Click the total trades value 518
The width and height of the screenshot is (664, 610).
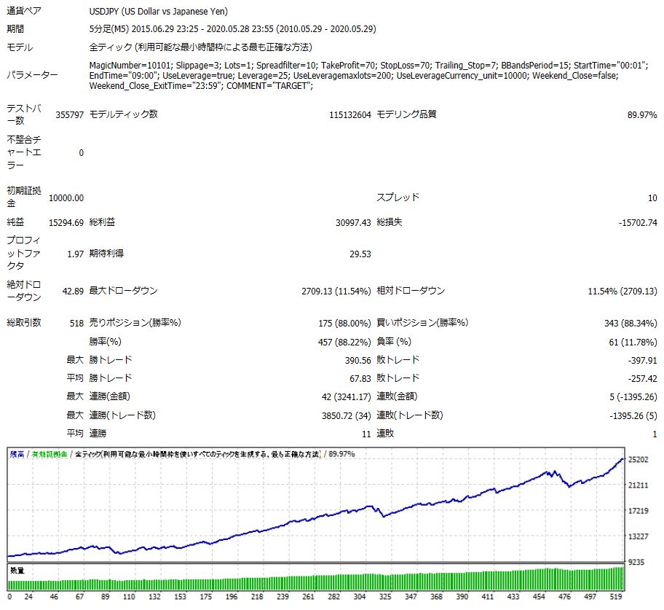coord(76,324)
